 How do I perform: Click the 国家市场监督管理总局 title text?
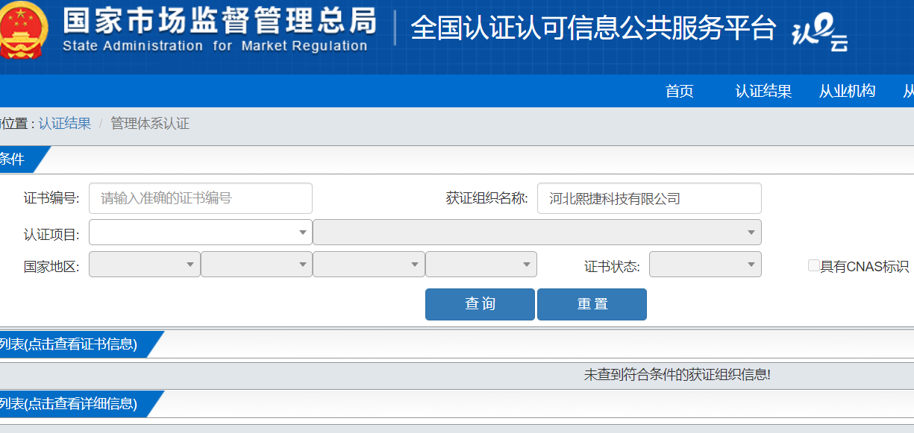[219, 21]
